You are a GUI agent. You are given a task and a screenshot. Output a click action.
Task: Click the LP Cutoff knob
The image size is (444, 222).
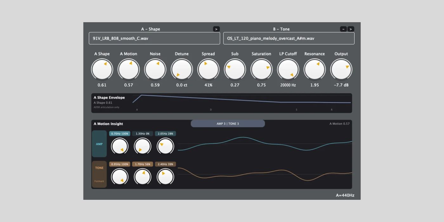coord(288,69)
